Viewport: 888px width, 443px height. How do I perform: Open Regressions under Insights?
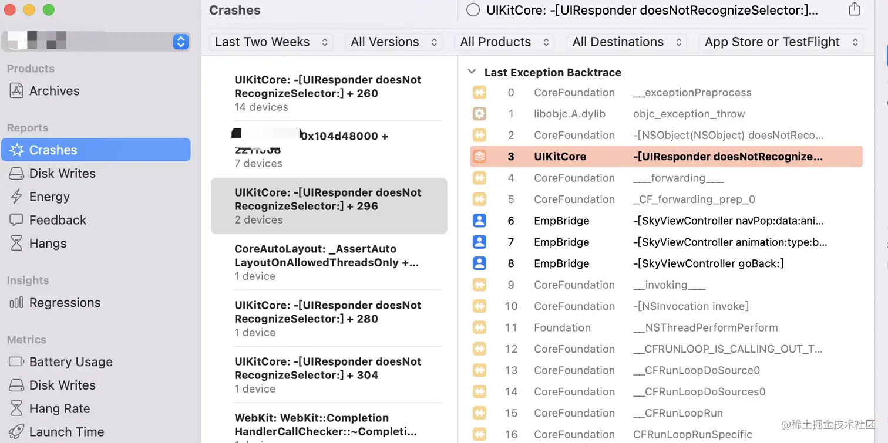pyautogui.click(x=65, y=303)
